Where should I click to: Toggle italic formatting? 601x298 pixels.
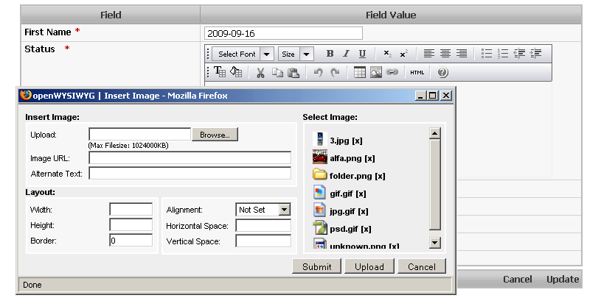(346, 54)
